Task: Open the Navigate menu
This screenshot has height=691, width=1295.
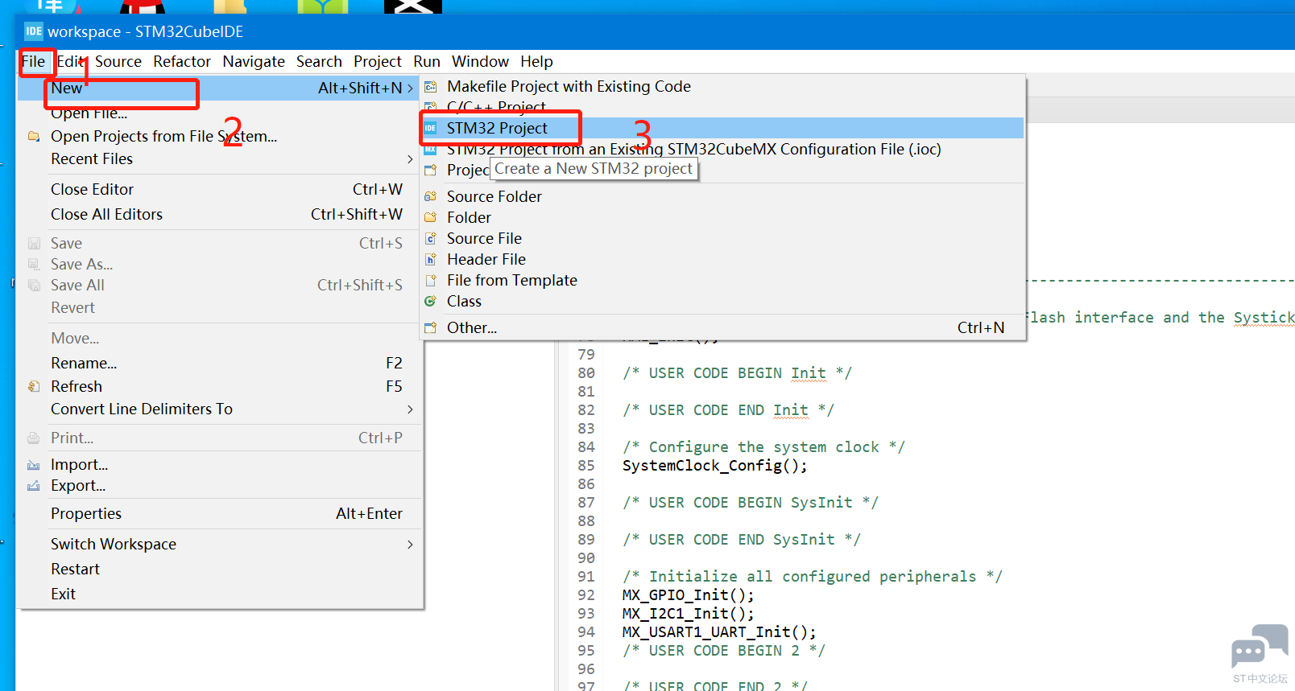Action: 254,61
